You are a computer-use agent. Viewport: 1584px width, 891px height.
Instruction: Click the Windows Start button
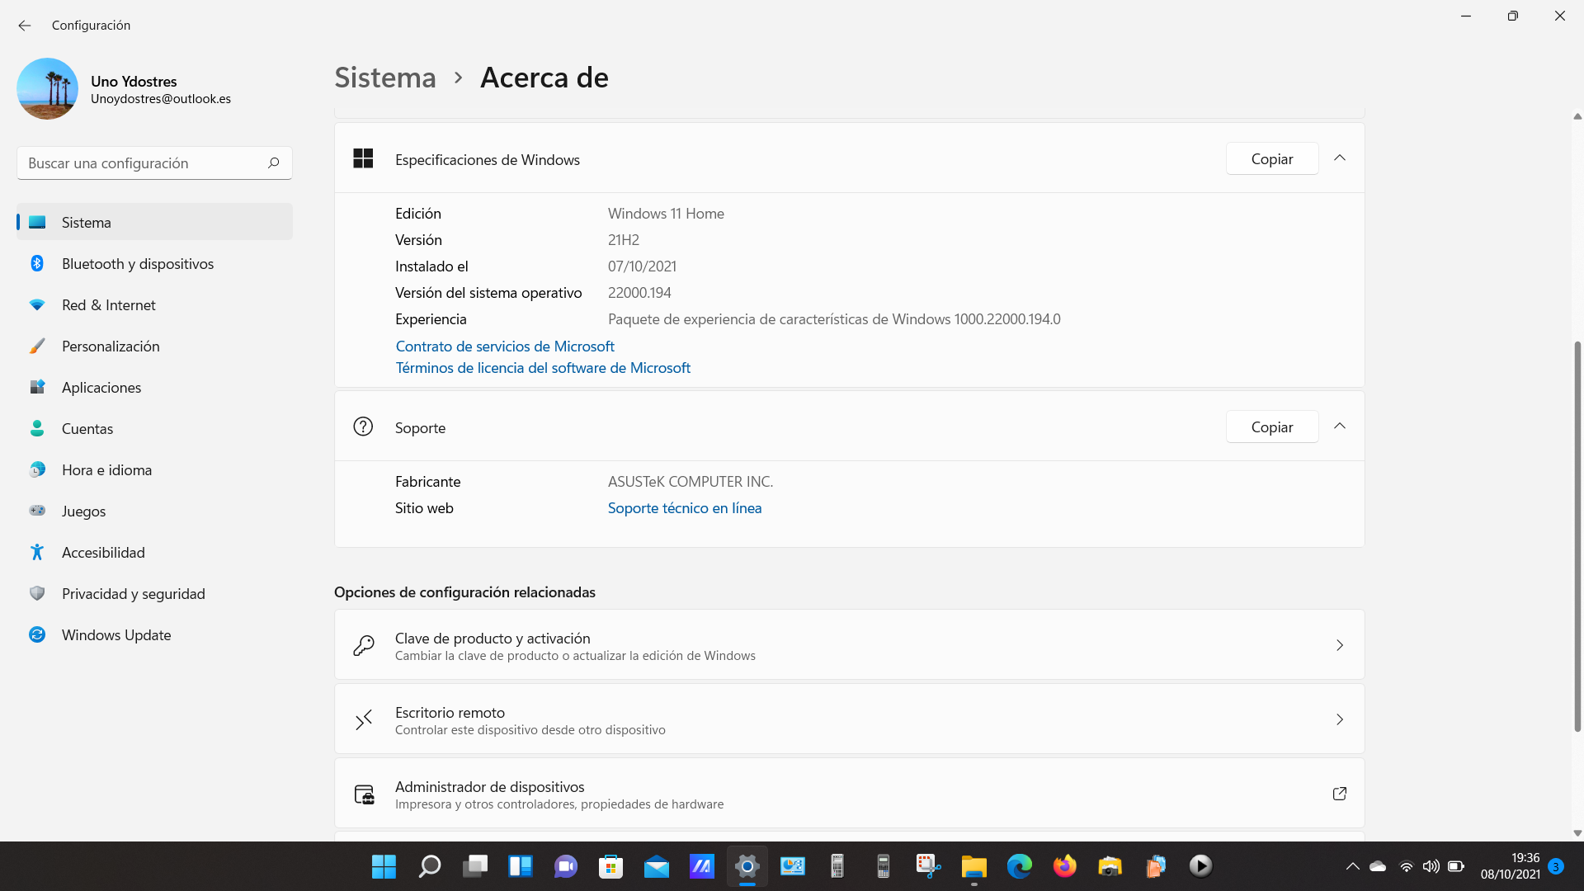pyautogui.click(x=384, y=866)
